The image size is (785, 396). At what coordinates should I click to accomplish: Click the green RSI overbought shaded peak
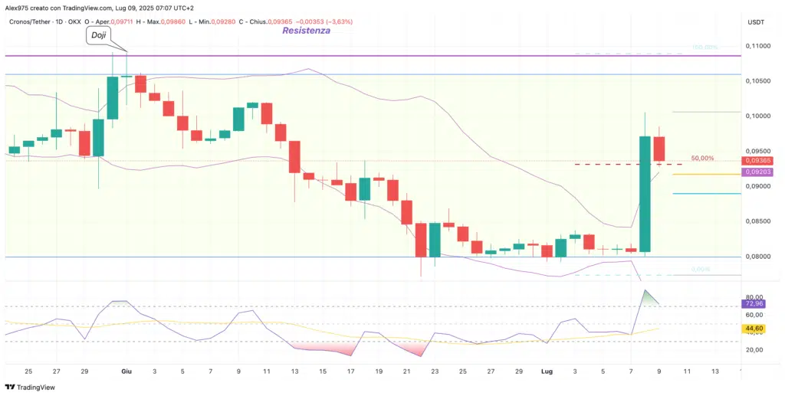coord(649,299)
